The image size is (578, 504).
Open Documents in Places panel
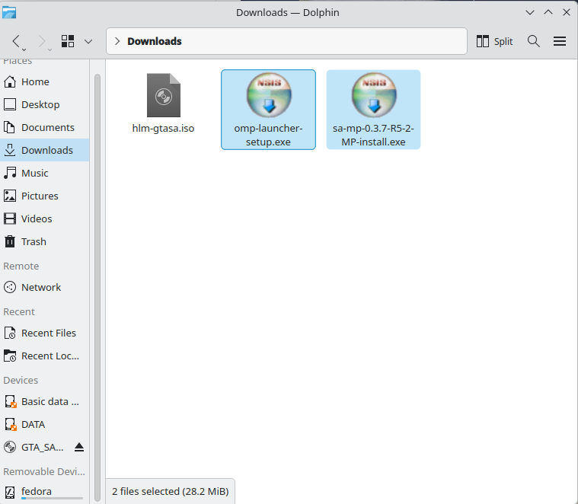(45, 127)
